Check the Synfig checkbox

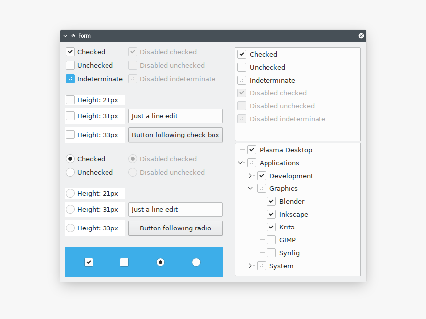[271, 252]
